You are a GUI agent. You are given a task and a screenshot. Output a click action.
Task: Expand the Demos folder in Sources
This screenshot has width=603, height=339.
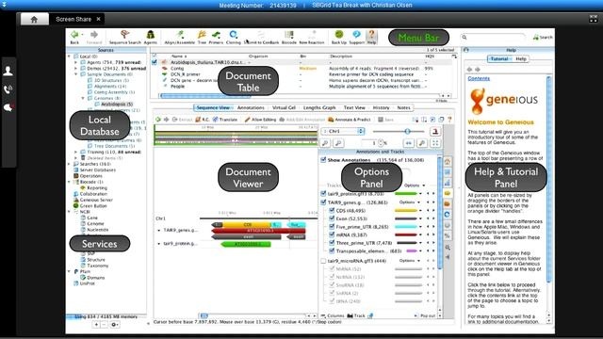pyautogui.click(x=75, y=68)
